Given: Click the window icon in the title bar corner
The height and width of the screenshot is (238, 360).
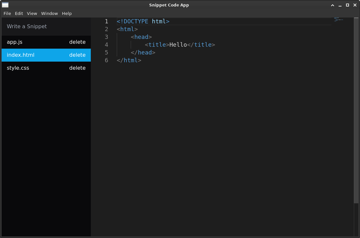Looking at the screenshot, I should click(x=5, y=5).
